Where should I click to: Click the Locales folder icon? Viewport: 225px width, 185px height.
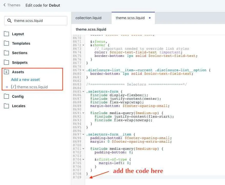click(6, 106)
